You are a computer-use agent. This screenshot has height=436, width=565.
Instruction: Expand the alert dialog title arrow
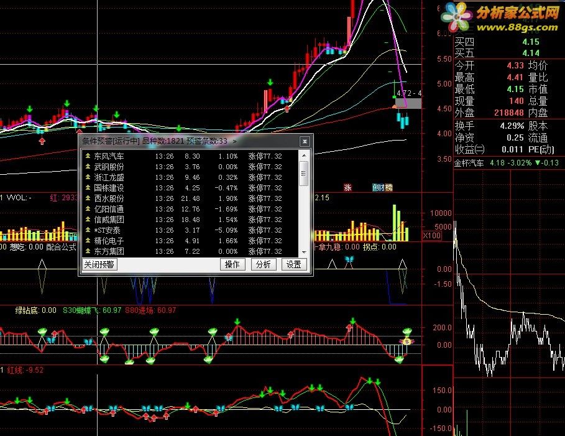234,141
